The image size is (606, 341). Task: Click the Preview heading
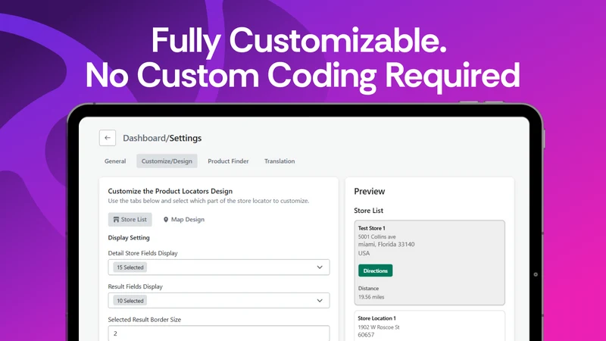370,192
